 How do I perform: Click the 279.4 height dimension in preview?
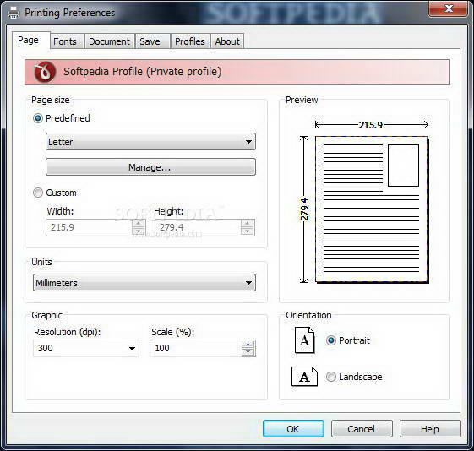click(x=304, y=209)
